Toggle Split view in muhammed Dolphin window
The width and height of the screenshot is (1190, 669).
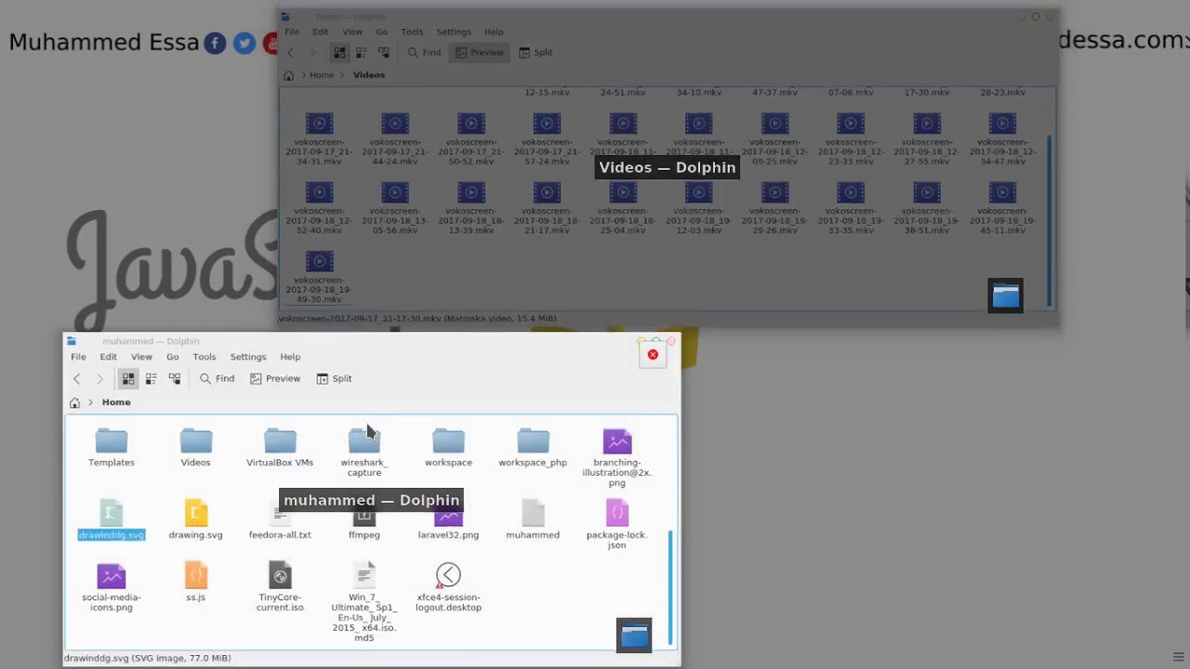(334, 378)
